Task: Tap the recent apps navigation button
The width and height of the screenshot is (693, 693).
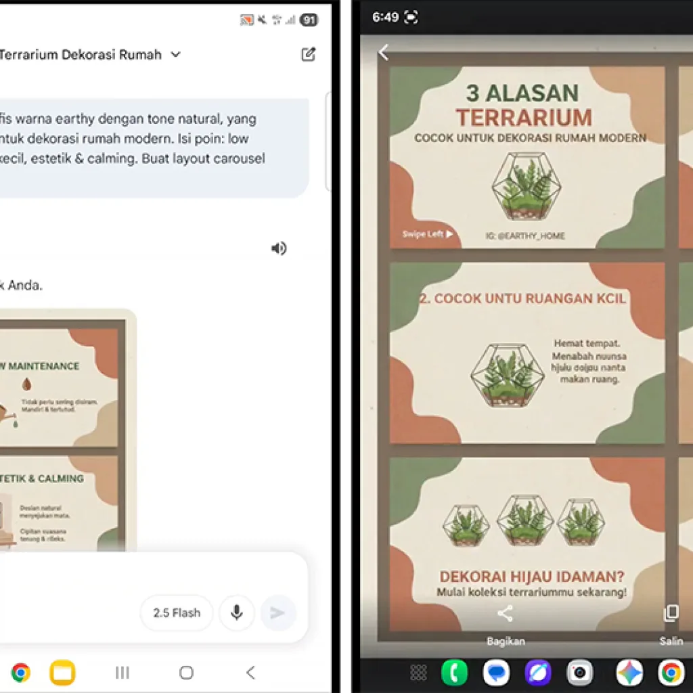Action: tap(122, 673)
